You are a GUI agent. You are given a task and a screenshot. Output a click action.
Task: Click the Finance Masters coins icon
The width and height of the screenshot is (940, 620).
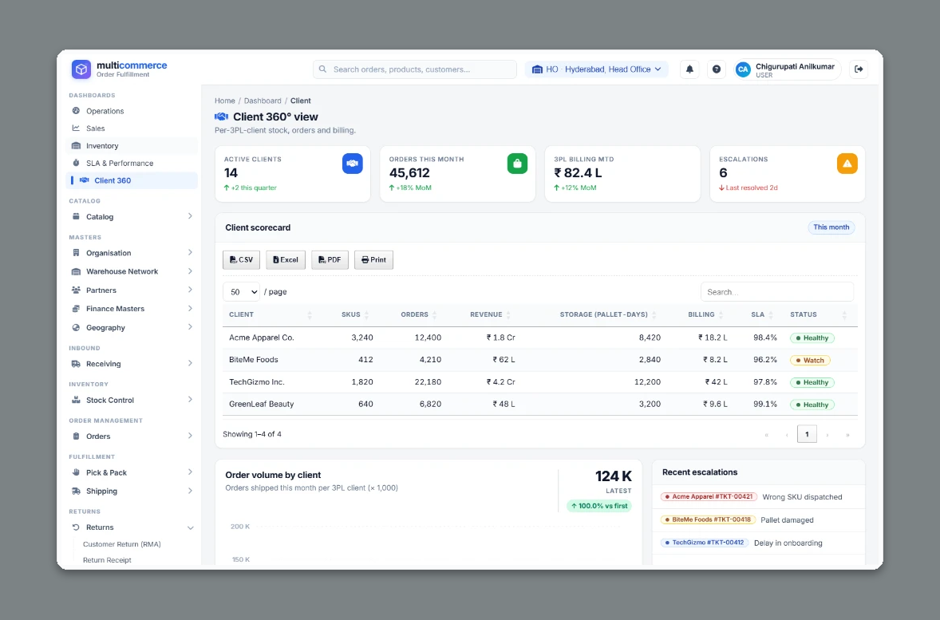[76, 309]
